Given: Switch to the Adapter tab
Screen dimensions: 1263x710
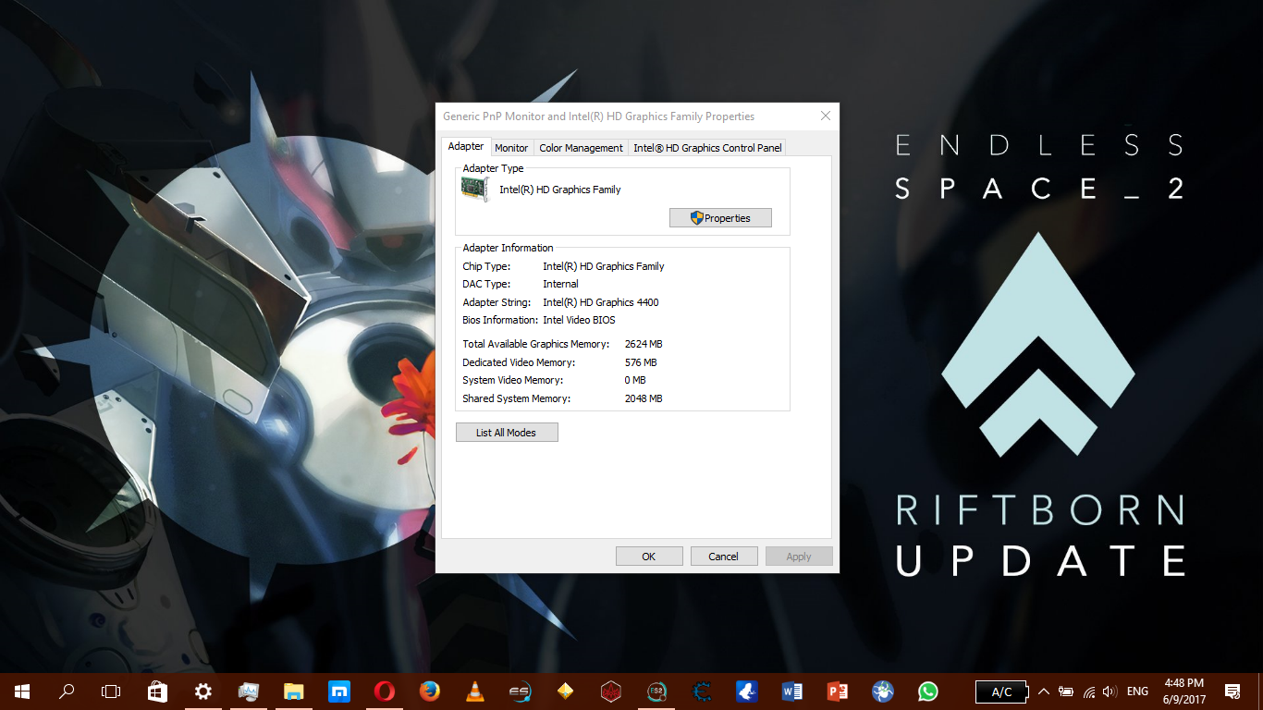Looking at the screenshot, I should coord(466,146).
